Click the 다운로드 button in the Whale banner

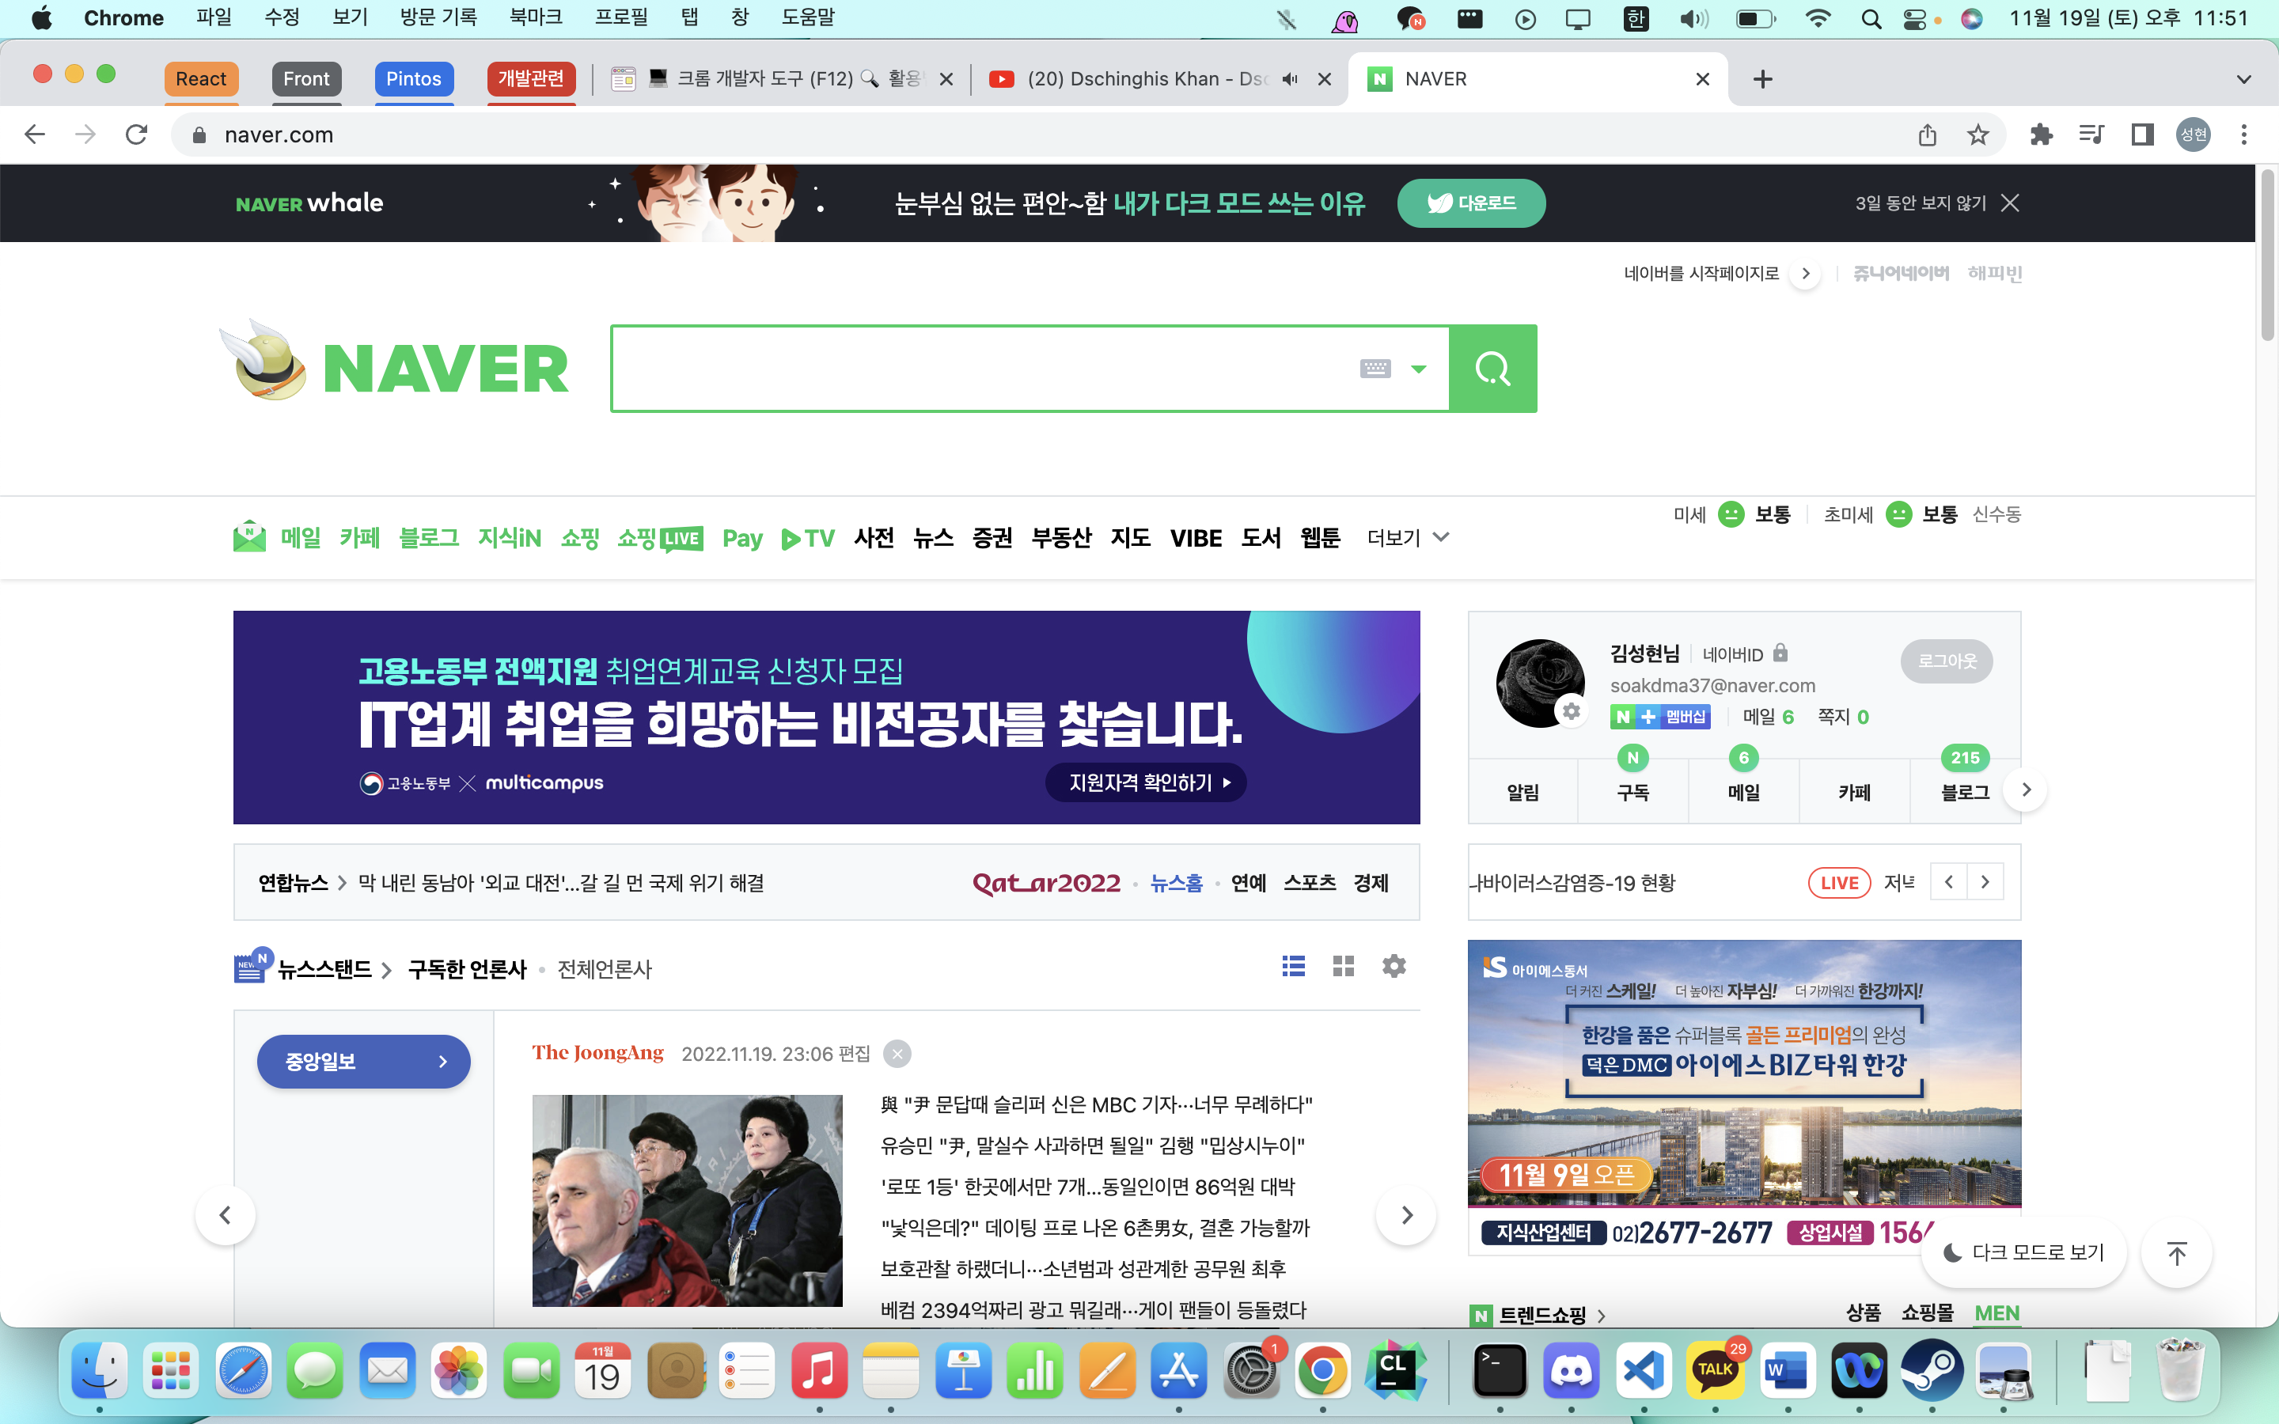tap(1471, 203)
